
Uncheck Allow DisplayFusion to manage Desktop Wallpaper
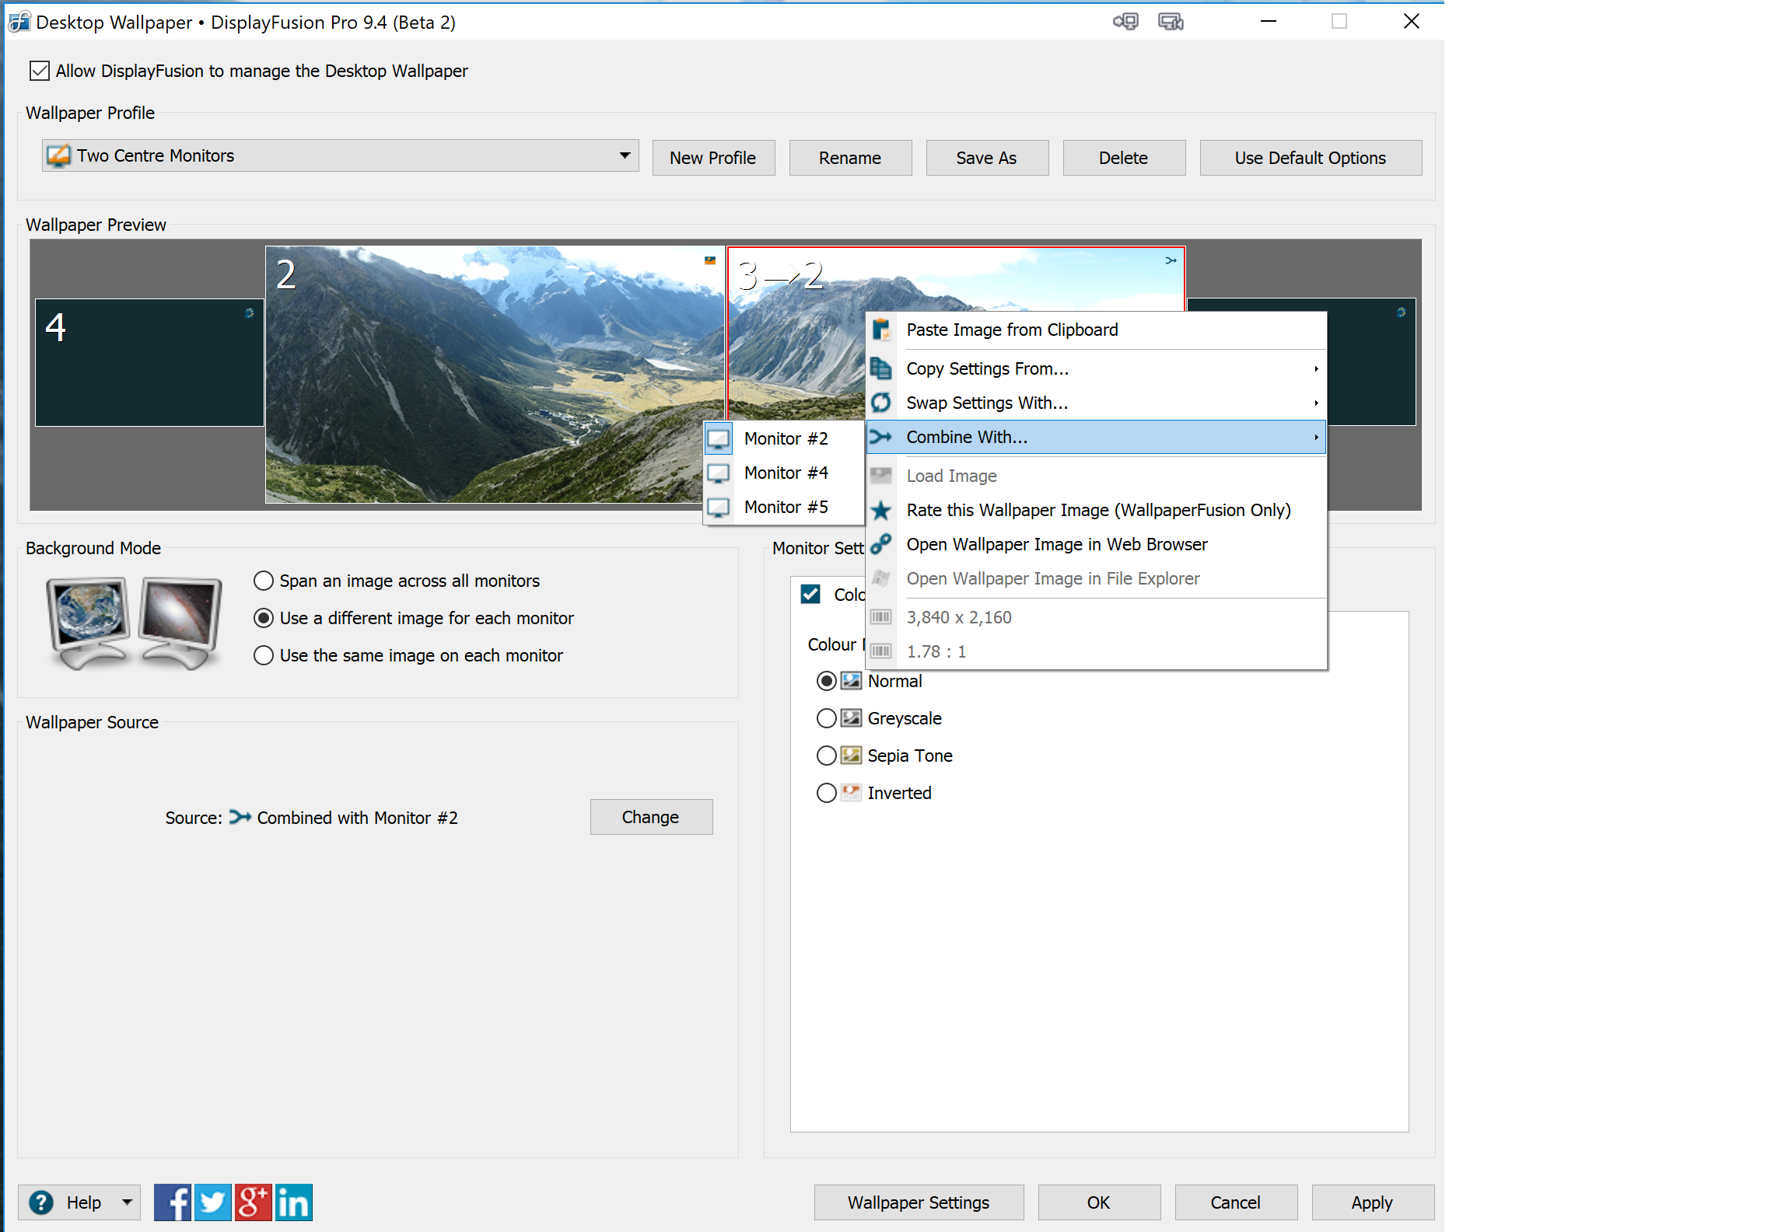point(40,72)
